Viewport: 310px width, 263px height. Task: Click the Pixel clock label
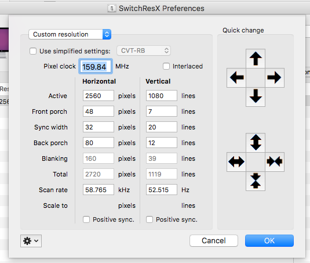point(60,66)
